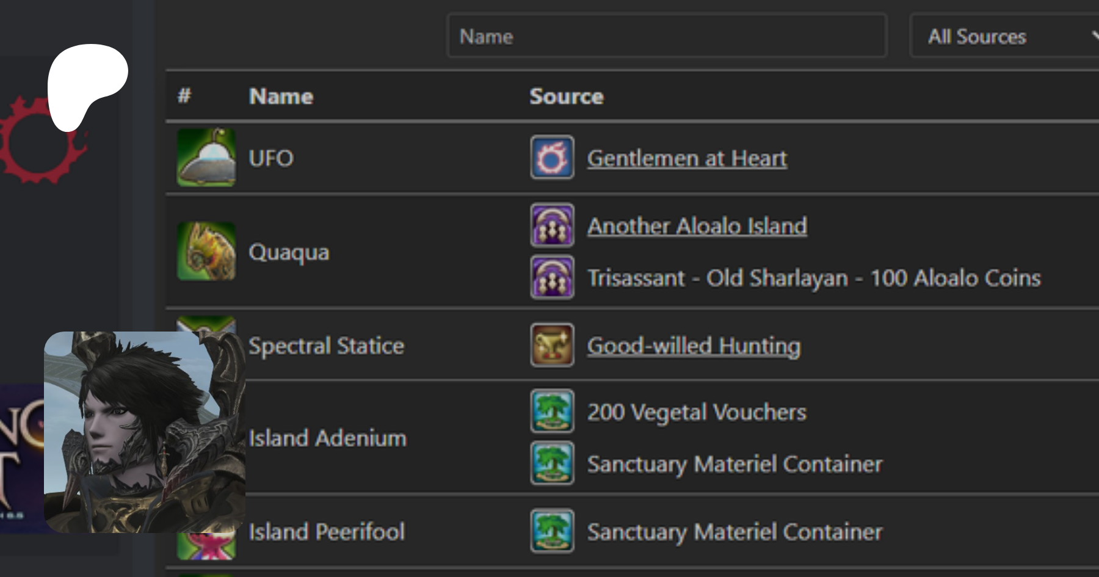1099x577 pixels.
Task: Click the island icon beside 200 Vegetal Vouchers
Action: click(x=552, y=412)
